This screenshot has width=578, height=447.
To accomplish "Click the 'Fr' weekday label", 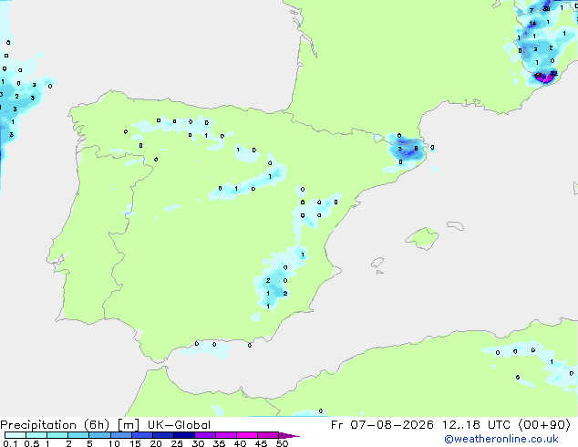I will pyautogui.click(x=336, y=425).
